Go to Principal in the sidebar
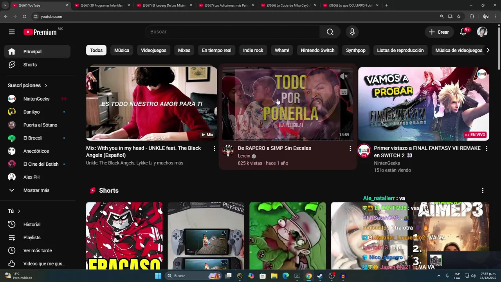Image resolution: width=501 pixels, height=282 pixels. [37, 52]
